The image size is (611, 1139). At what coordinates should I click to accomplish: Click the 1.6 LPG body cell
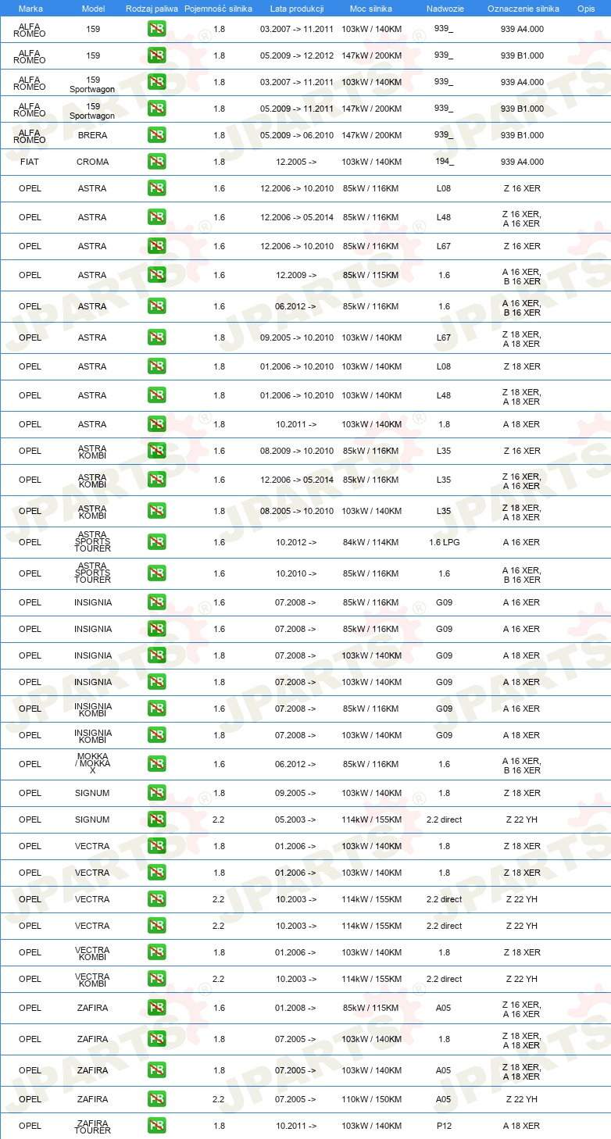point(444,542)
